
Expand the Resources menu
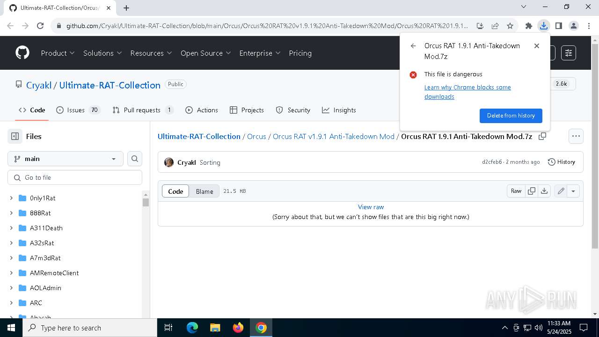click(x=151, y=53)
